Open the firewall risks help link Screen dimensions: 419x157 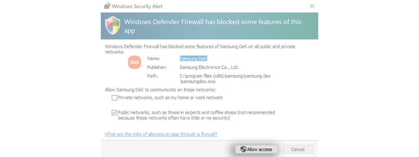pyautogui.click(x=161, y=134)
